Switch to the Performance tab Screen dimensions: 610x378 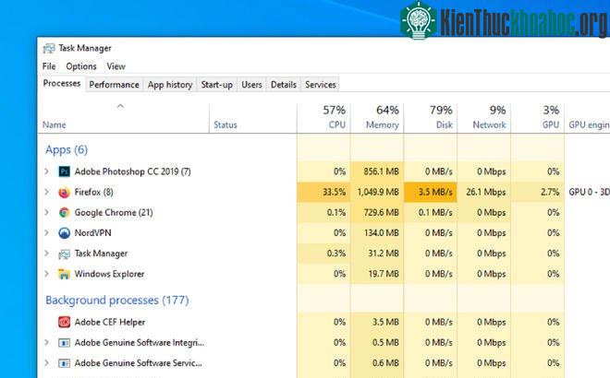114,85
